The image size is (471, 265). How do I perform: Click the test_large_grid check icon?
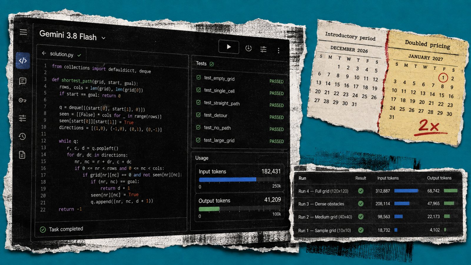coord(198,140)
